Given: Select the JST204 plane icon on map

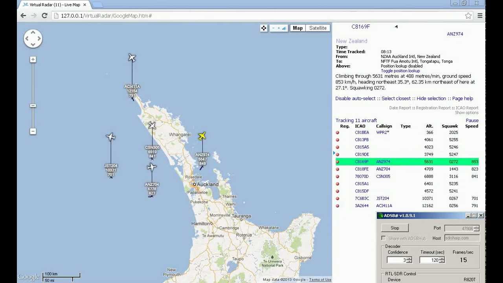Looking at the screenshot, I should click(110, 137).
